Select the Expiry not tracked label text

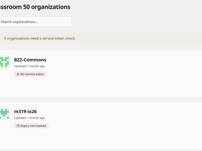click(x=33, y=126)
